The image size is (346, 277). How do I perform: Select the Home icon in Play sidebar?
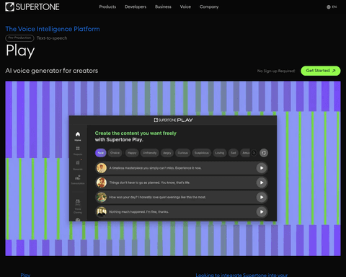78,136
